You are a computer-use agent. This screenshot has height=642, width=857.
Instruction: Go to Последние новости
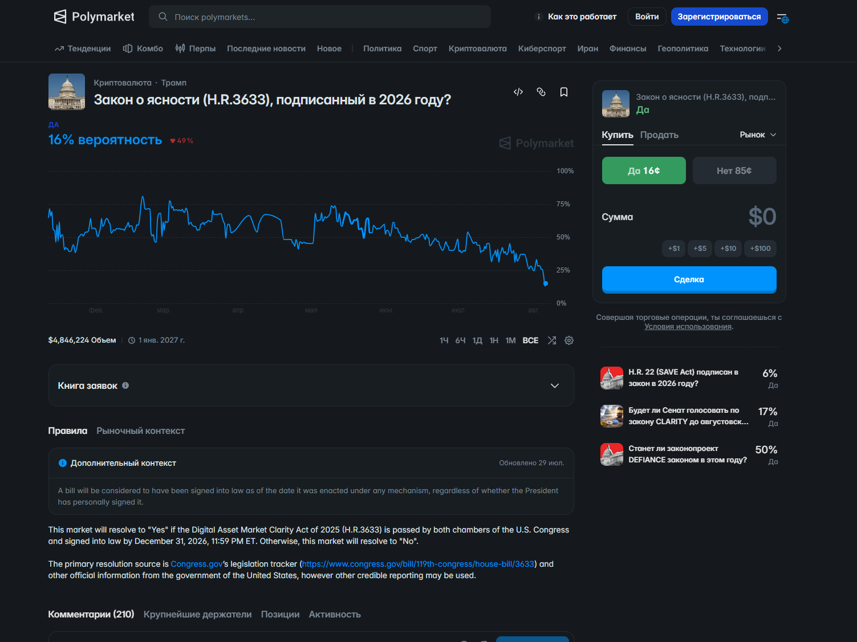coord(266,48)
